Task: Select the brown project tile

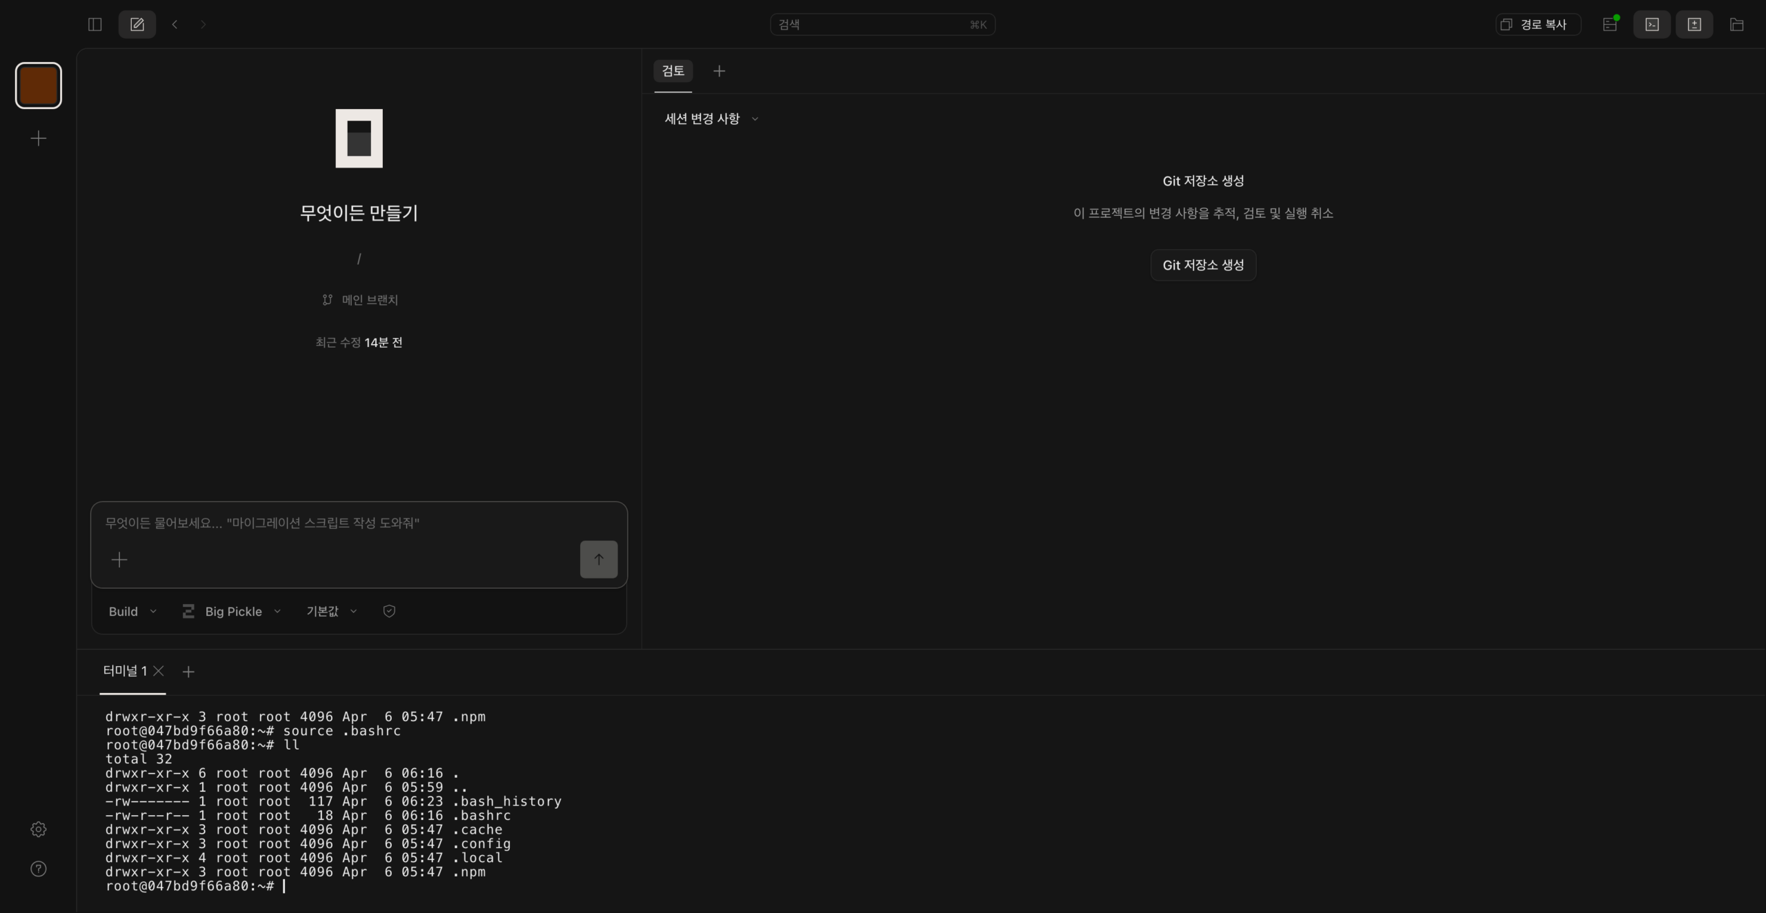Action: tap(39, 86)
